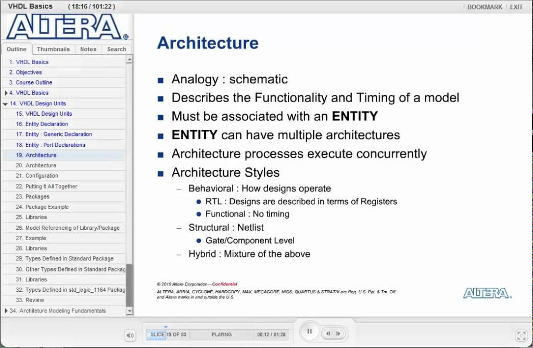Screen dimensions: 533x348
Task: Click the 'Confidential' red text in footer
Action: 225,284
